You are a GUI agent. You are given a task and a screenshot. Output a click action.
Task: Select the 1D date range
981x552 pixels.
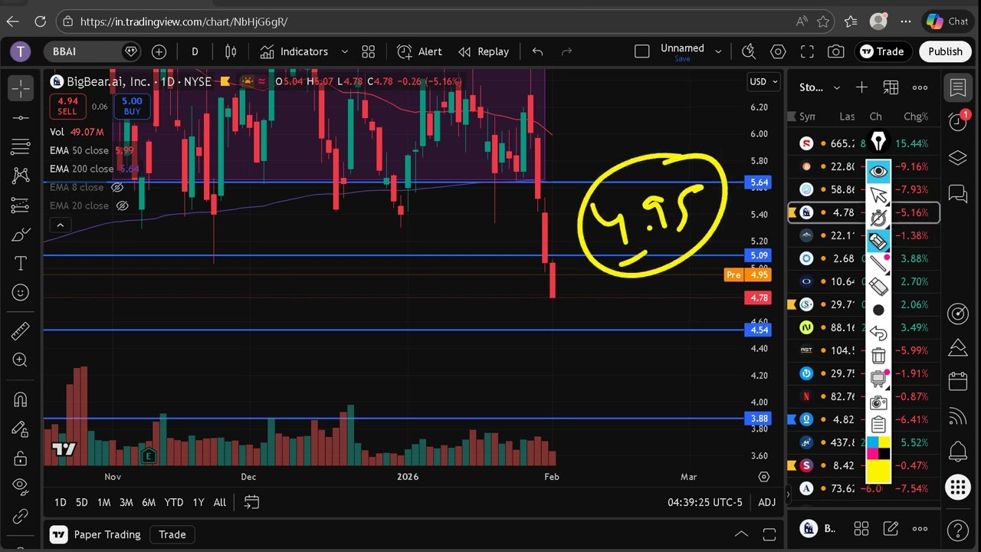[x=60, y=502]
